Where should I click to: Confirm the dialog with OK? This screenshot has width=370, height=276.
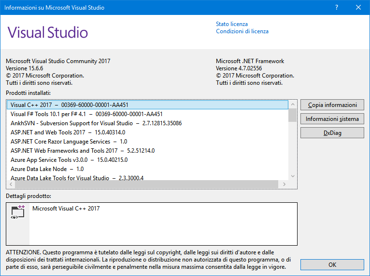coord(332,264)
